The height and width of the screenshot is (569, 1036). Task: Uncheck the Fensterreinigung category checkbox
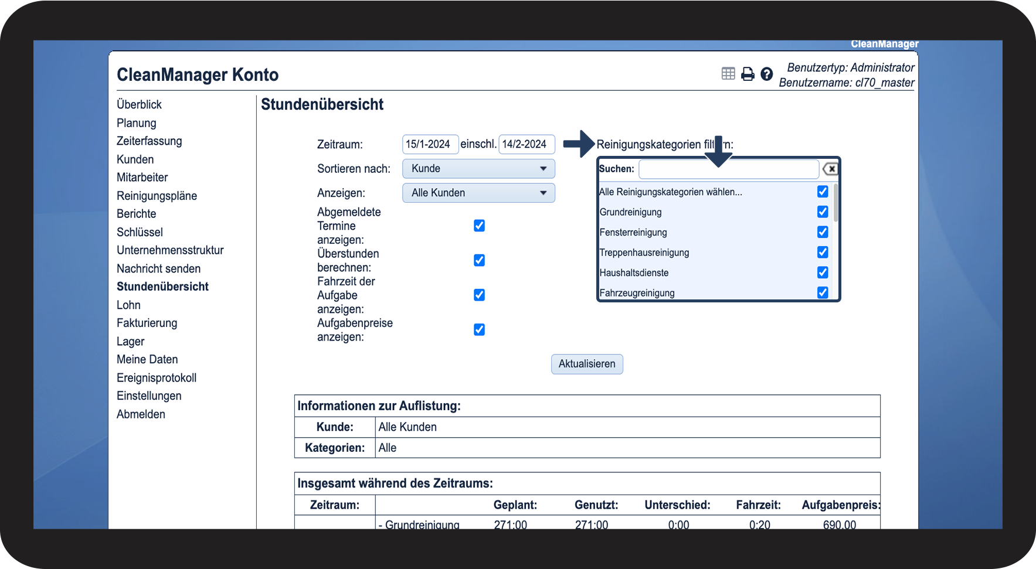[823, 232]
